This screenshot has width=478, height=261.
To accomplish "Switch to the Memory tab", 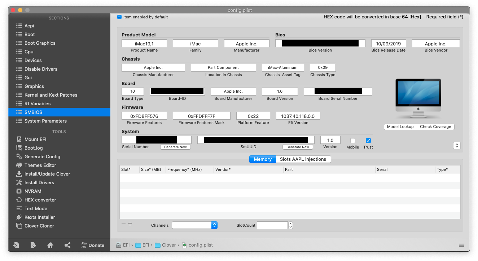I will coord(263,159).
